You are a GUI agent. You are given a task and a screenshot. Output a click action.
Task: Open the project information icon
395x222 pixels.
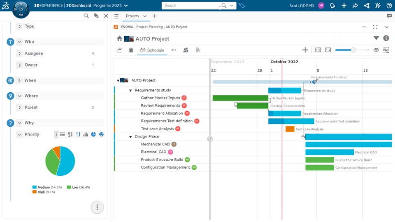point(386,38)
